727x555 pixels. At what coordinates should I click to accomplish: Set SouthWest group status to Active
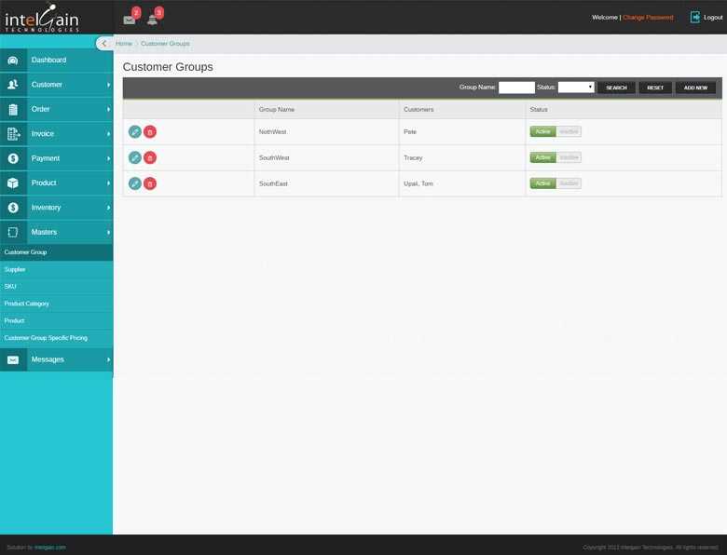543,157
